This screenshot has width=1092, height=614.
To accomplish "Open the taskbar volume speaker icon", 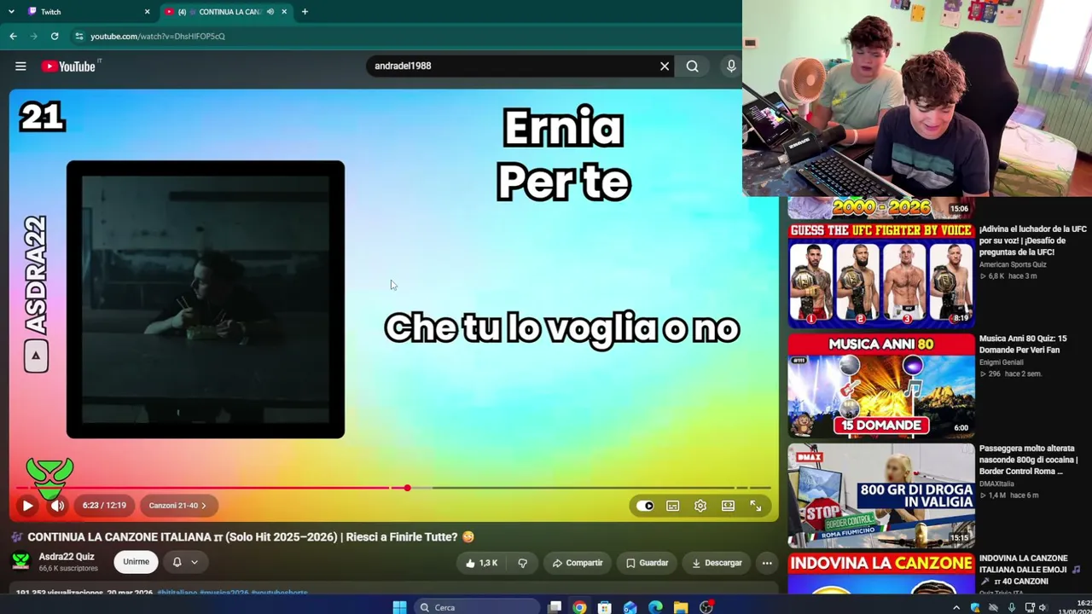I will click(1043, 607).
